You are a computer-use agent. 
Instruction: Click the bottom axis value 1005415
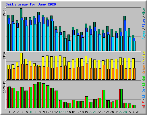4,87
